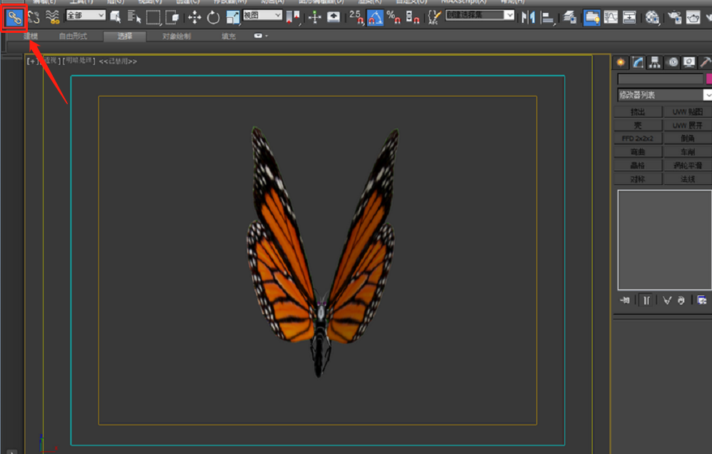
Task: Open the [明暗处理] shading menu
Action: click(x=79, y=61)
